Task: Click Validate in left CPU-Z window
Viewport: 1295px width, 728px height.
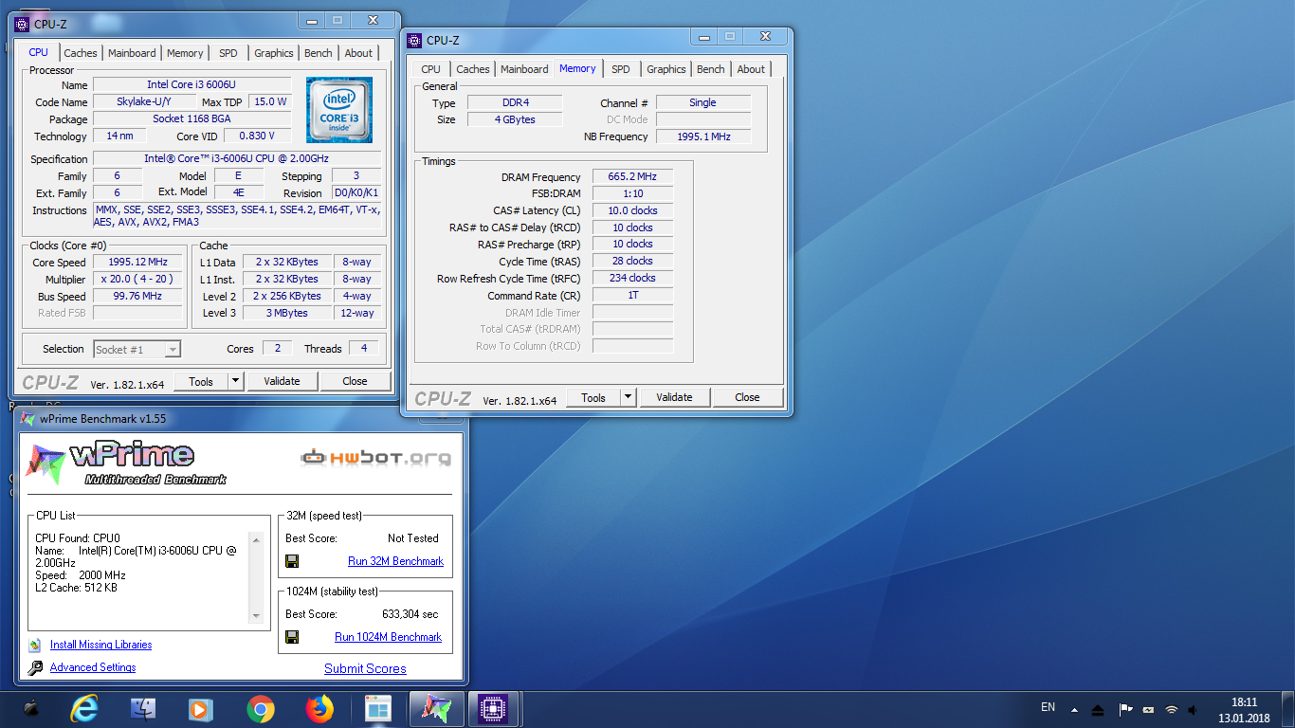Action: [x=283, y=381]
